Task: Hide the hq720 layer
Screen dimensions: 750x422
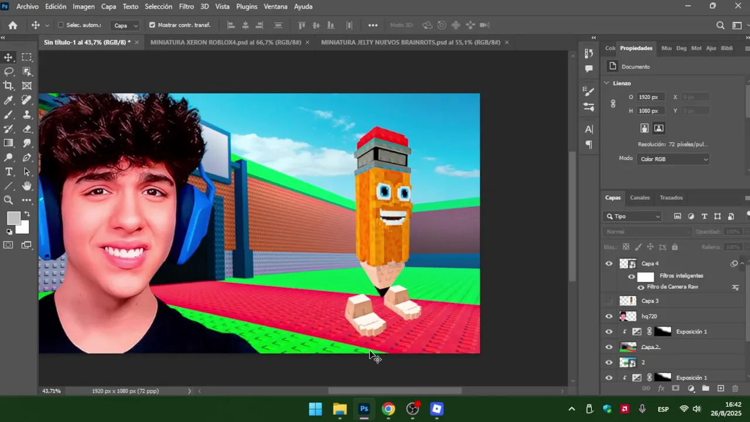Action: pos(609,316)
